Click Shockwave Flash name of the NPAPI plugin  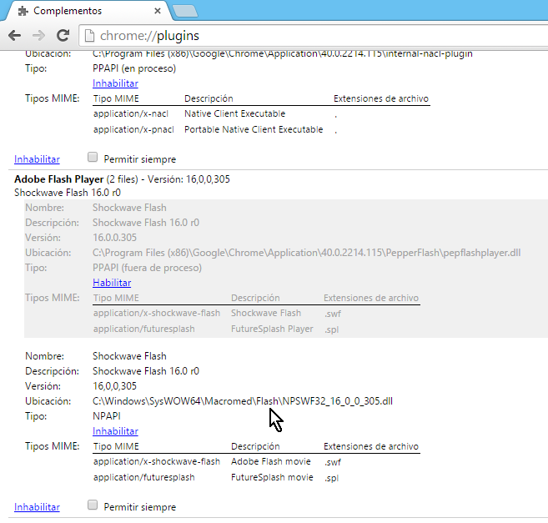point(129,356)
